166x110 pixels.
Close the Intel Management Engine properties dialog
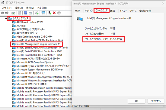point(163,4)
